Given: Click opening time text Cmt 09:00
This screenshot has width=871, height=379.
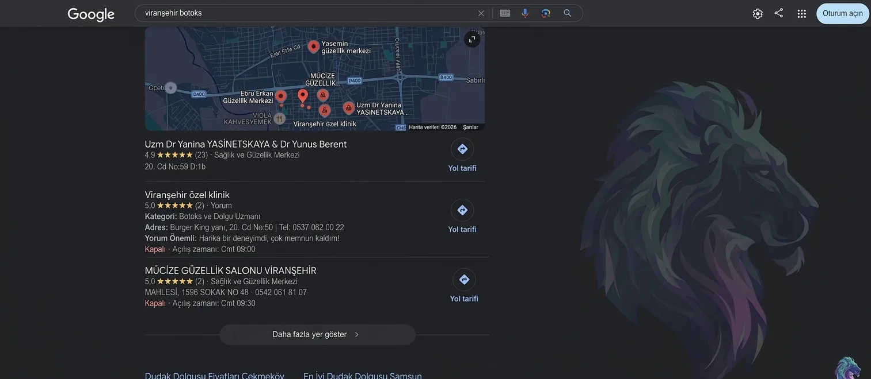Looking at the screenshot, I should coord(238,249).
